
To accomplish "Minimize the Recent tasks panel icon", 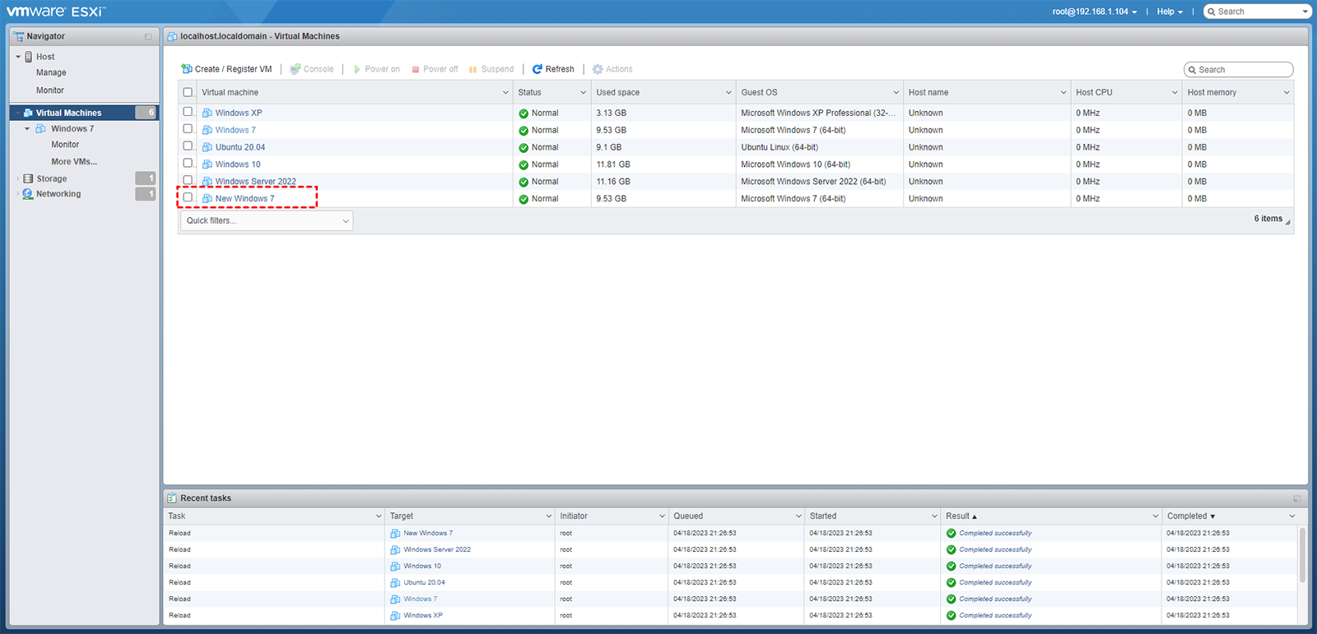I will click(1296, 498).
